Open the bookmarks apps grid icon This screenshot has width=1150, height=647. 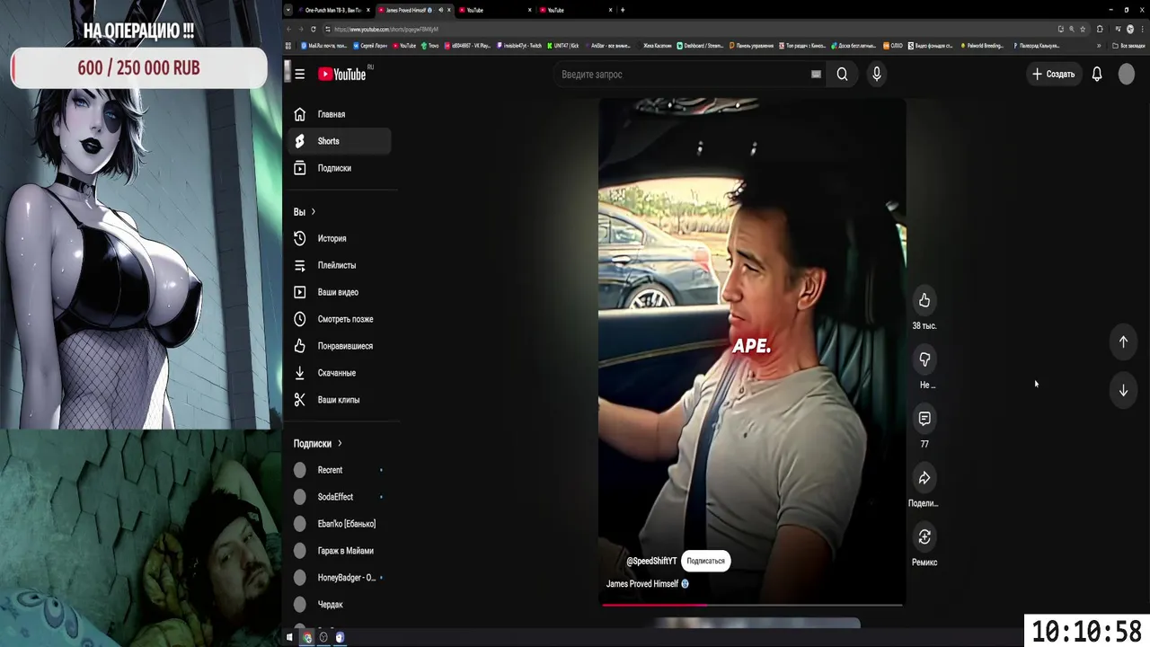(x=288, y=45)
